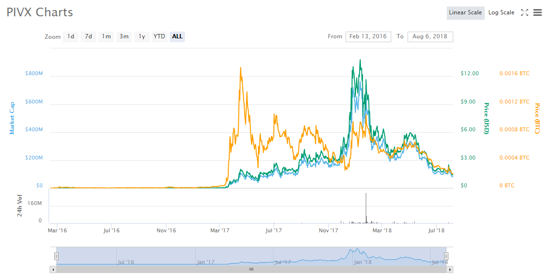
Task: Click the 0.0008 BTC axis label
Action: pos(514,130)
